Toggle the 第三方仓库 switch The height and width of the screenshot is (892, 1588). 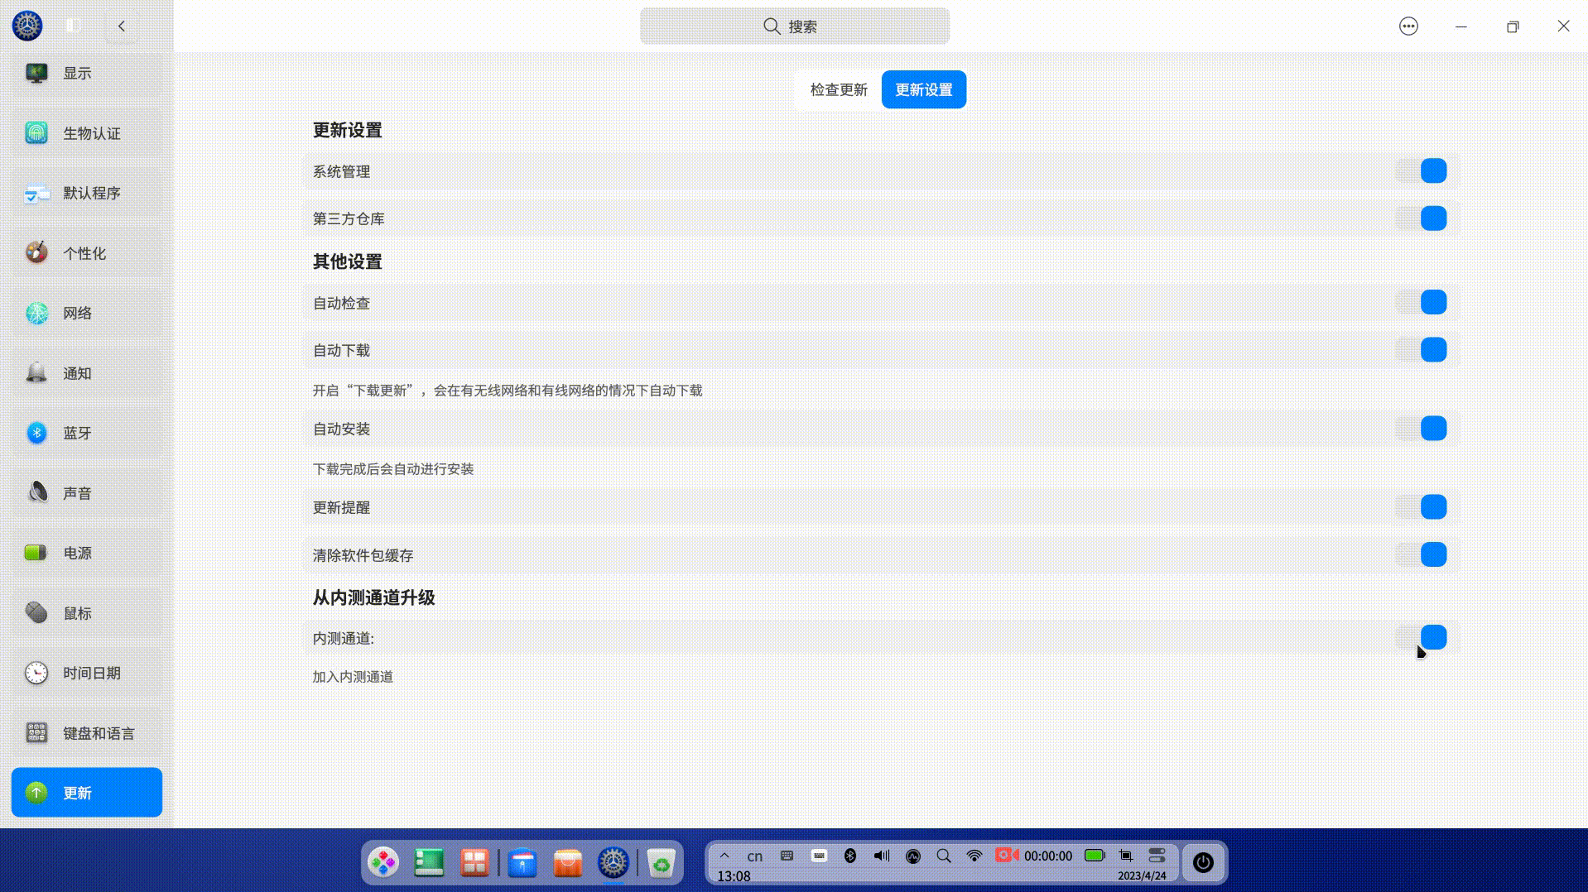click(1422, 218)
